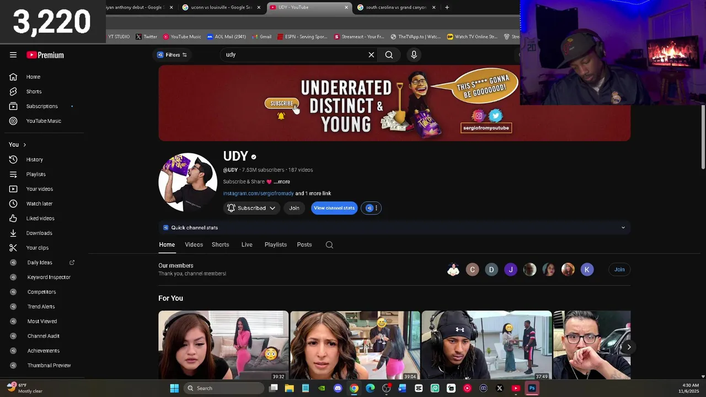Click the UDY channel avatar
The height and width of the screenshot is (397, 706).
(x=188, y=182)
